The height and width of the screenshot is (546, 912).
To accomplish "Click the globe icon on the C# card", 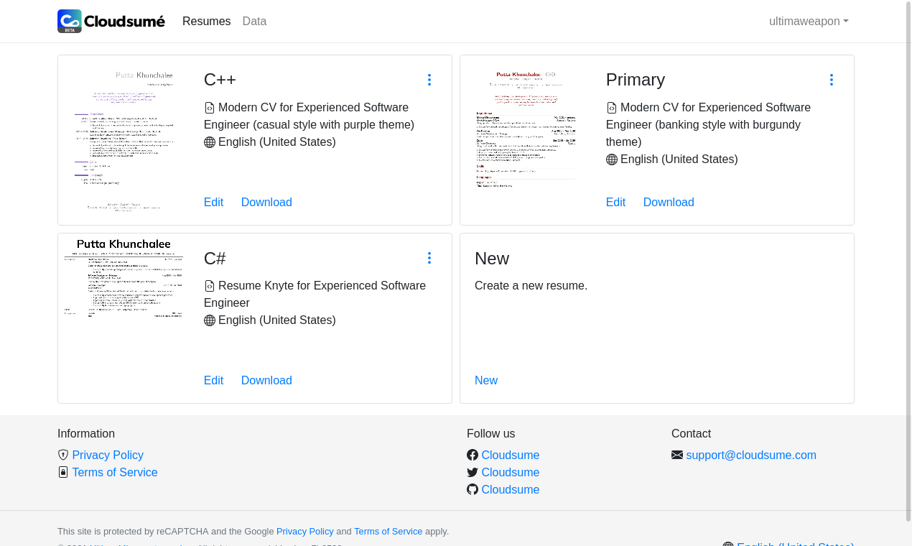I will pos(209,320).
